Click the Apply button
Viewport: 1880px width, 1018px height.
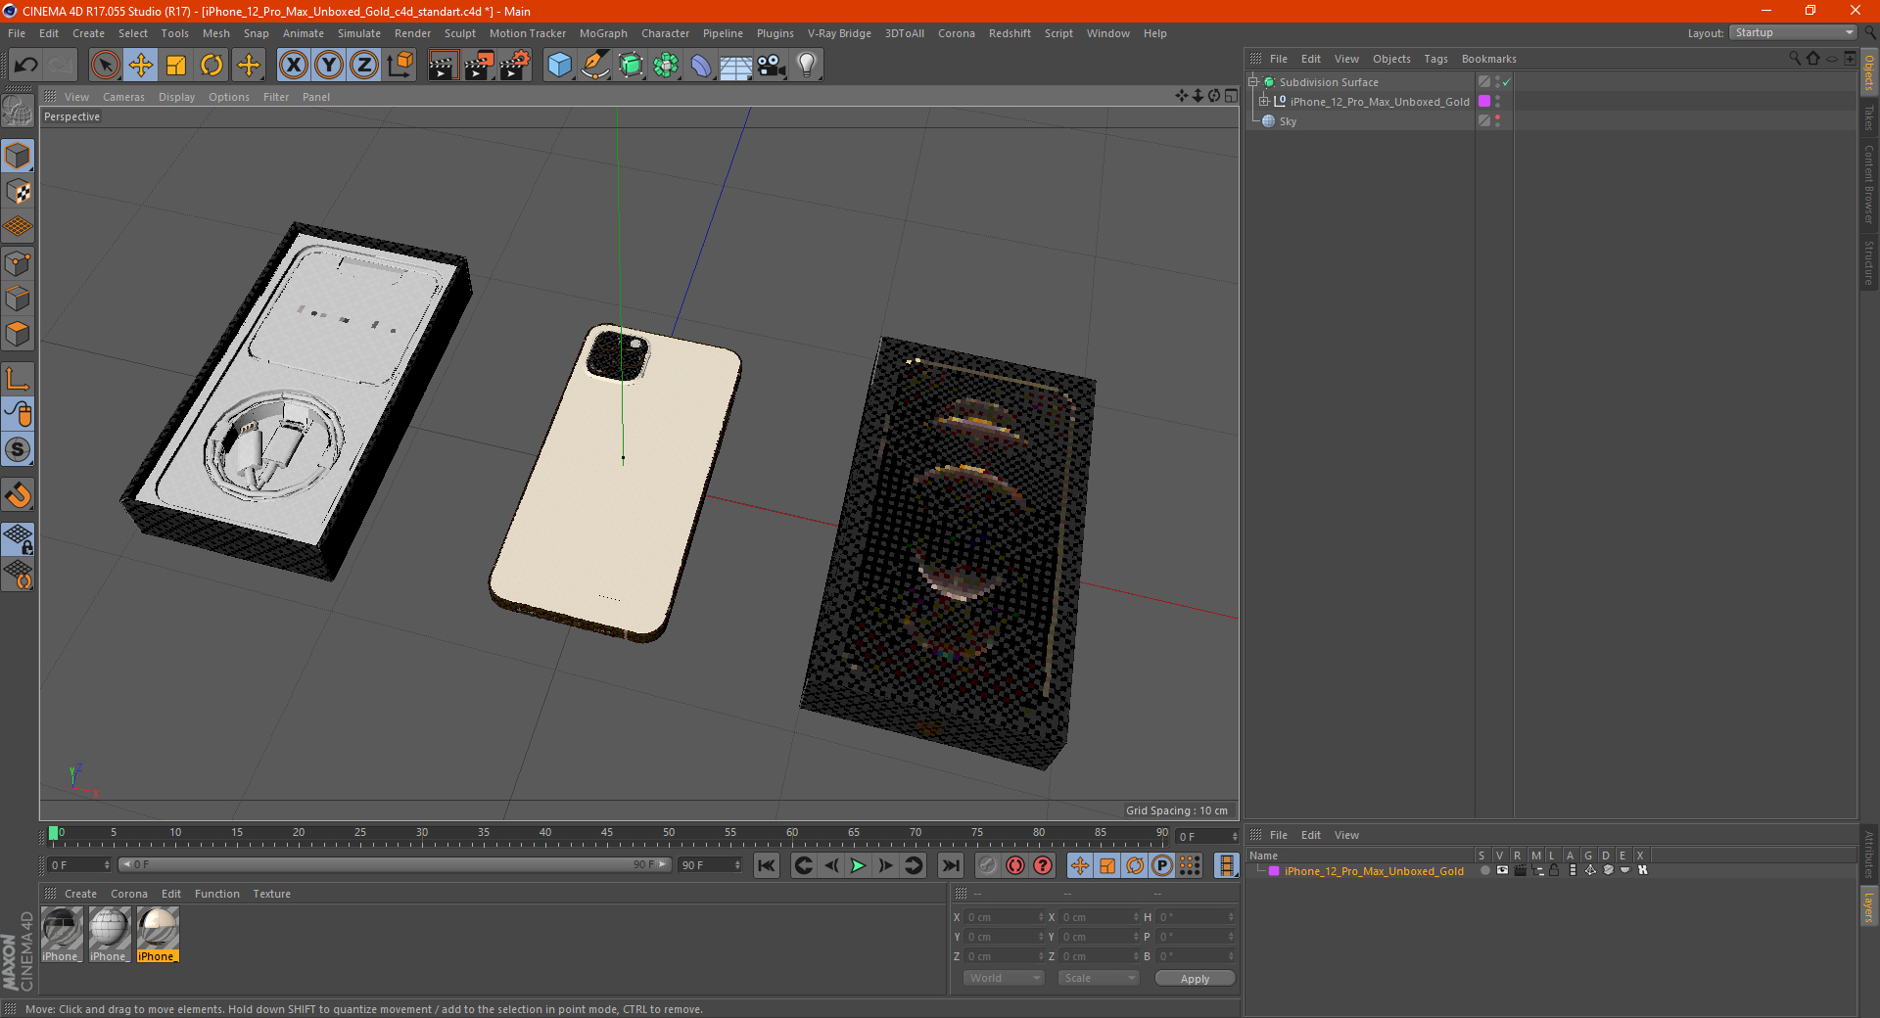(x=1195, y=979)
